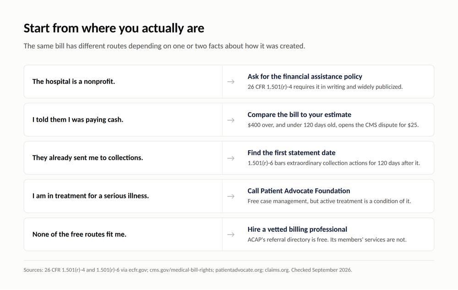Select 'They already sent me to collections.' statement
Image resolution: width=458 pixels, height=290 pixels.
[87, 158]
